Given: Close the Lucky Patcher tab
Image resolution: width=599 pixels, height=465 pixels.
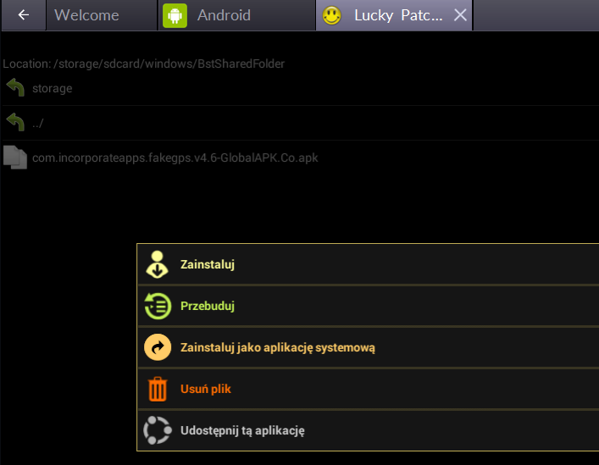Looking at the screenshot, I should pos(460,15).
